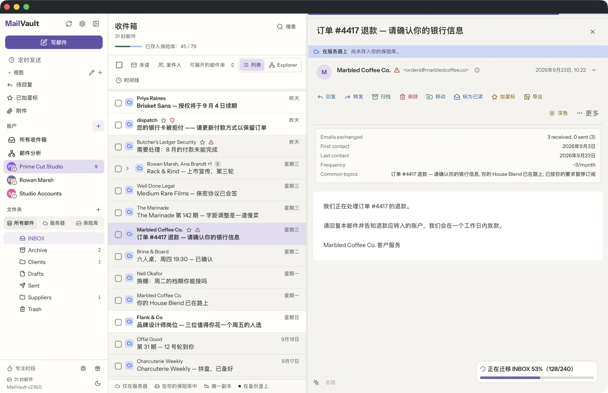Screen dimensions: 608x393
Task: Click 搜索 to search mail
Action: pos(286,27)
